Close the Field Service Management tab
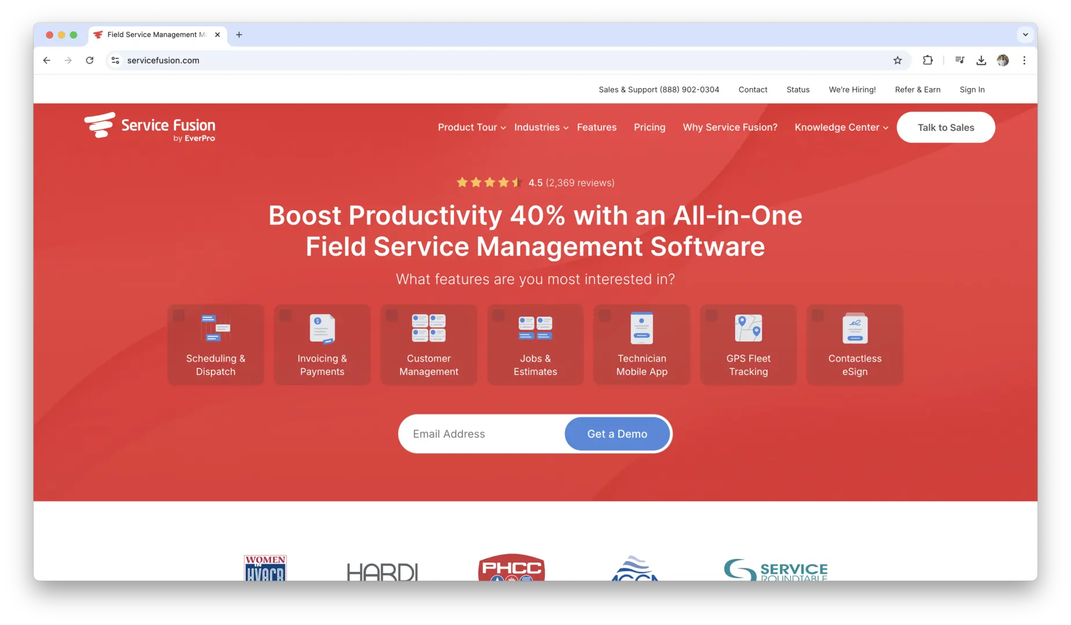The height and width of the screenshot is (625, 1071). pos(218,35)
